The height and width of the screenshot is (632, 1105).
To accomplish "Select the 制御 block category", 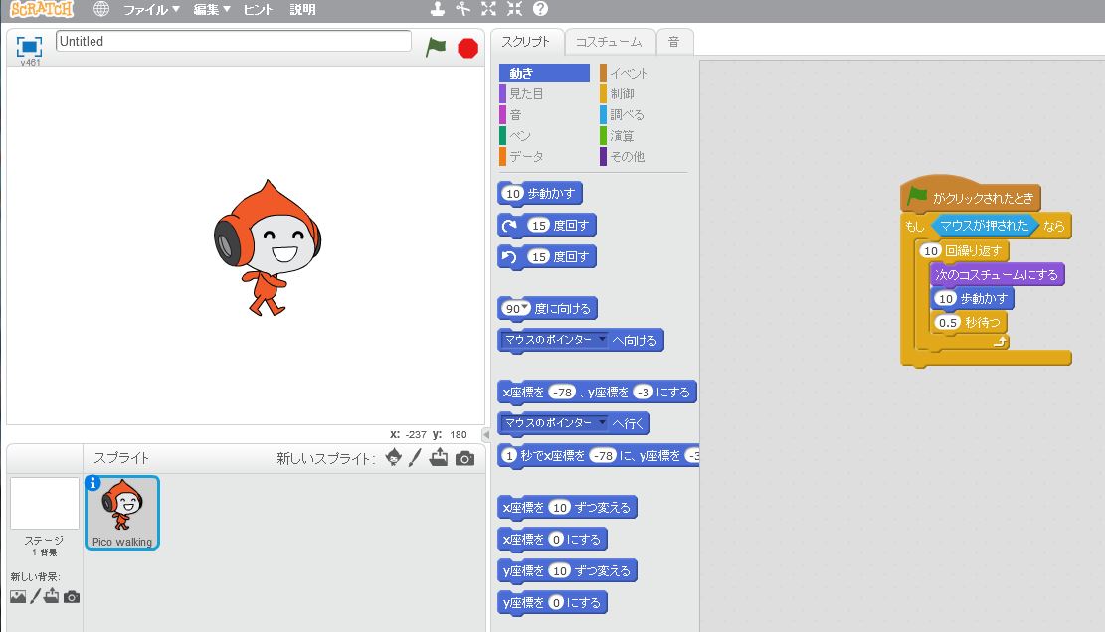I will 622,93.
